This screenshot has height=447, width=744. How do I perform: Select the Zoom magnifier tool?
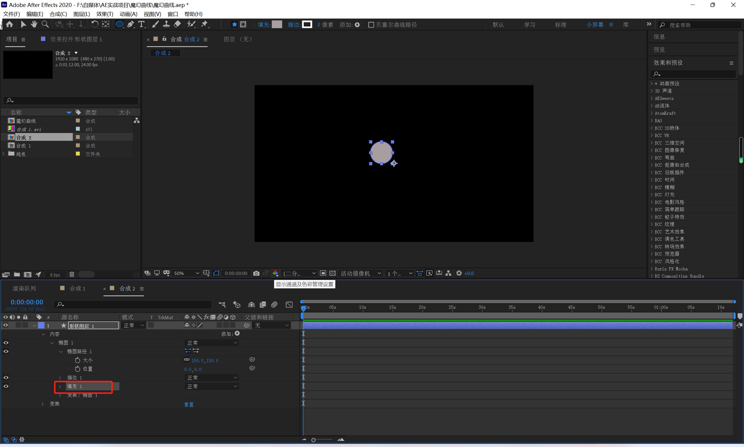[x=45, y=24]
